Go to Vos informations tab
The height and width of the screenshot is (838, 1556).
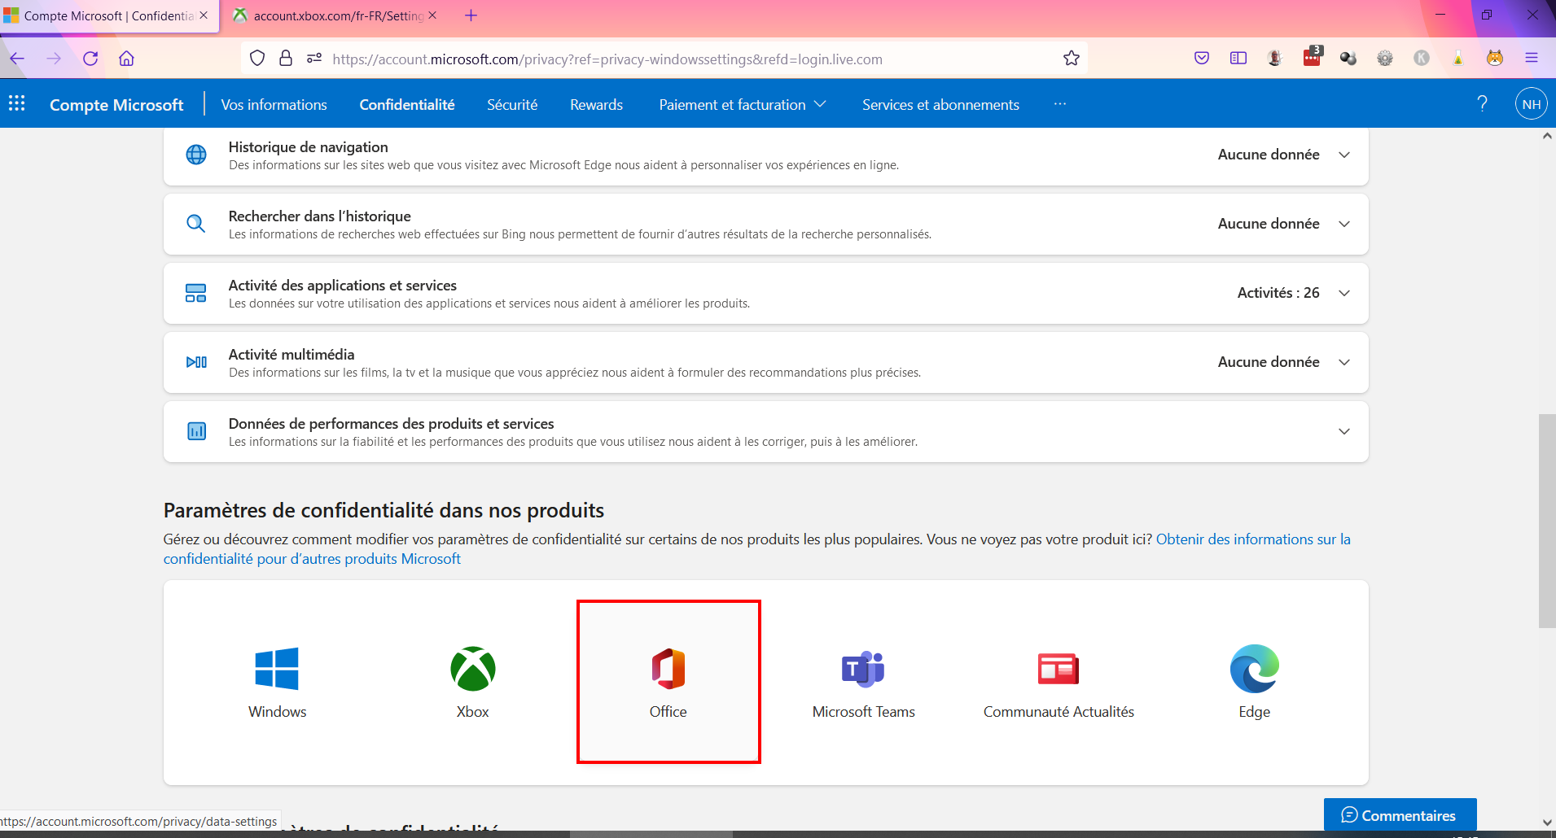(x=274, y=105)
